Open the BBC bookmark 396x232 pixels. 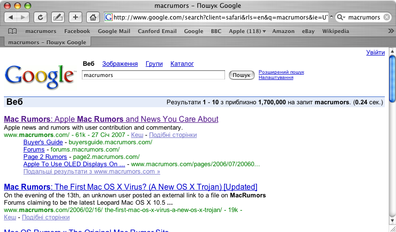[216, 31]
